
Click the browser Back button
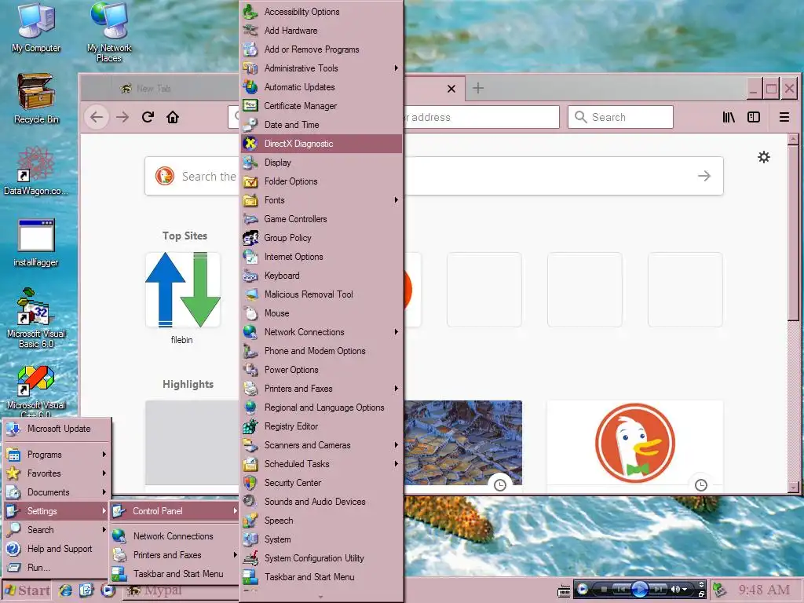tap(97, 118)
